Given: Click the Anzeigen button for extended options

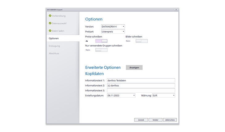Looking at the screenshot, I should click(x=134, y=68).
